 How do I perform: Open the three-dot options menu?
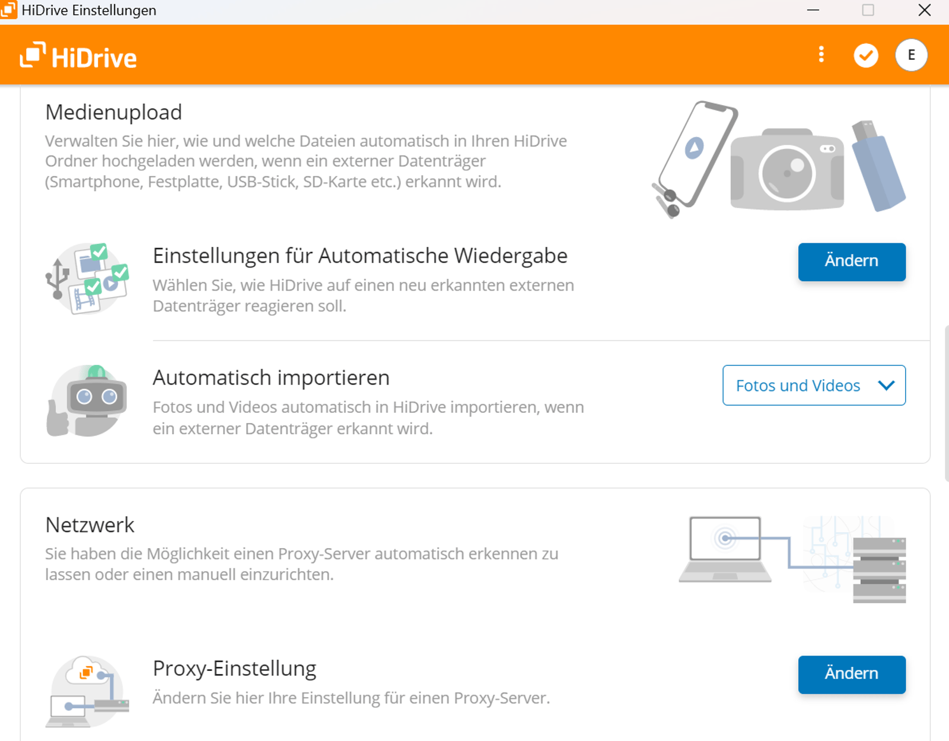tap(821, 55)
